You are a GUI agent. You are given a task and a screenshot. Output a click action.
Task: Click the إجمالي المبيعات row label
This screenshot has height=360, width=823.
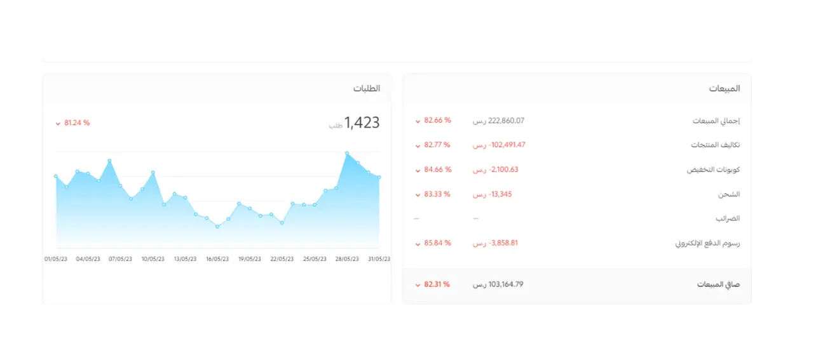(x=716, y=121)
